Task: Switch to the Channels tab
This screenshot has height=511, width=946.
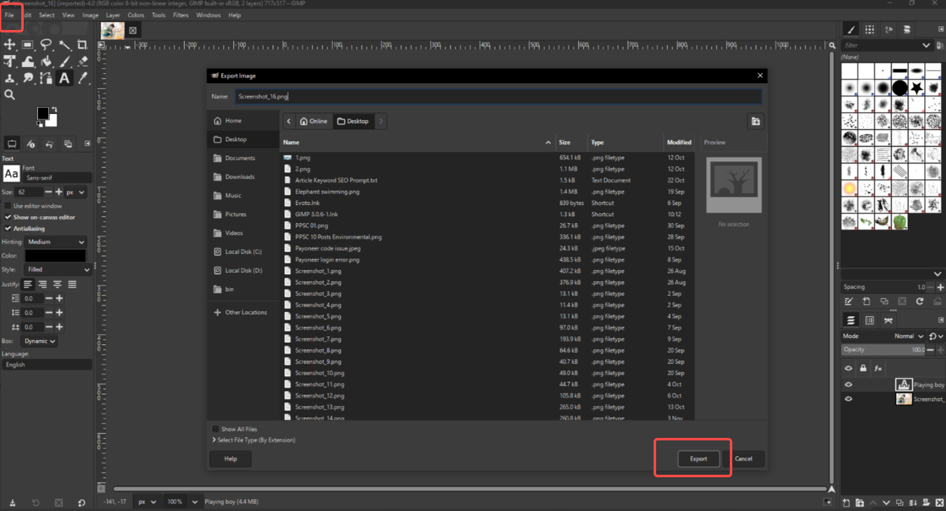Action: point(869,320)
